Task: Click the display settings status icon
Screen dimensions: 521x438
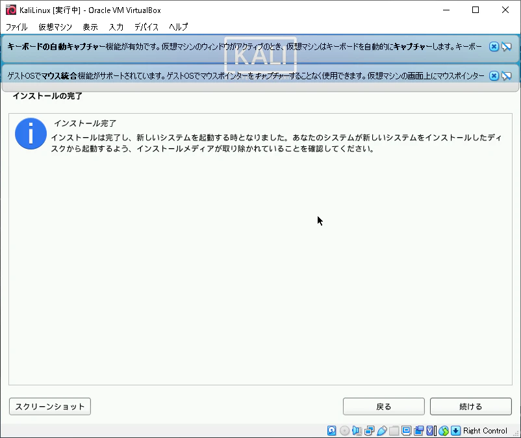Action: coord(406,431)
